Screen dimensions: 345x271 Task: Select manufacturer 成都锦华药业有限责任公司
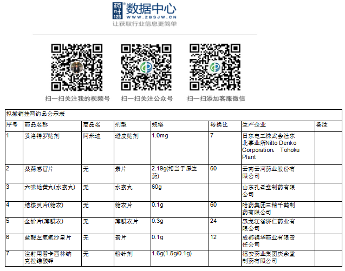(x=269, y=241)
